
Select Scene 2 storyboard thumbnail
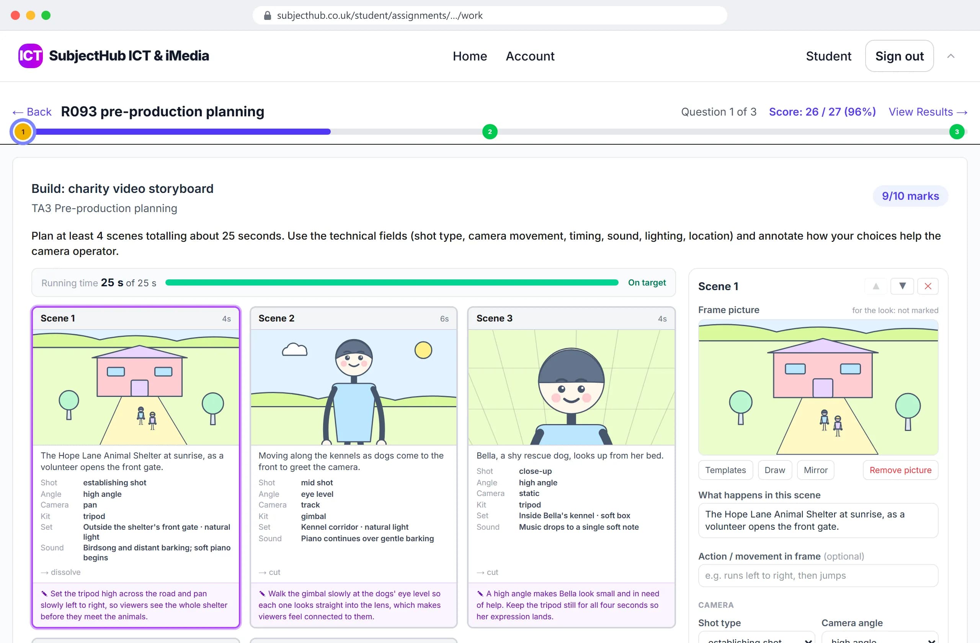coord(353,387)
